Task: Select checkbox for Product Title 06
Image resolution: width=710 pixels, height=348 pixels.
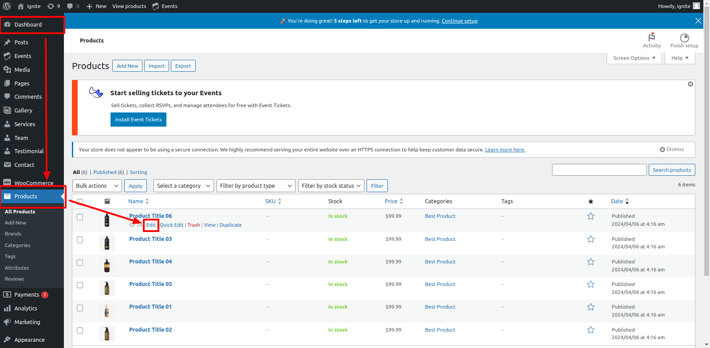Action: 80,217
